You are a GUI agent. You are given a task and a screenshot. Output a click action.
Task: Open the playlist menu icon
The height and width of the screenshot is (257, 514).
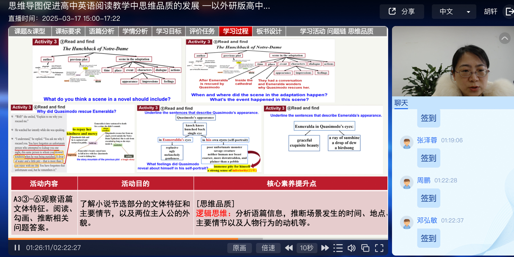pyautogui.click(x=338, y=248)
